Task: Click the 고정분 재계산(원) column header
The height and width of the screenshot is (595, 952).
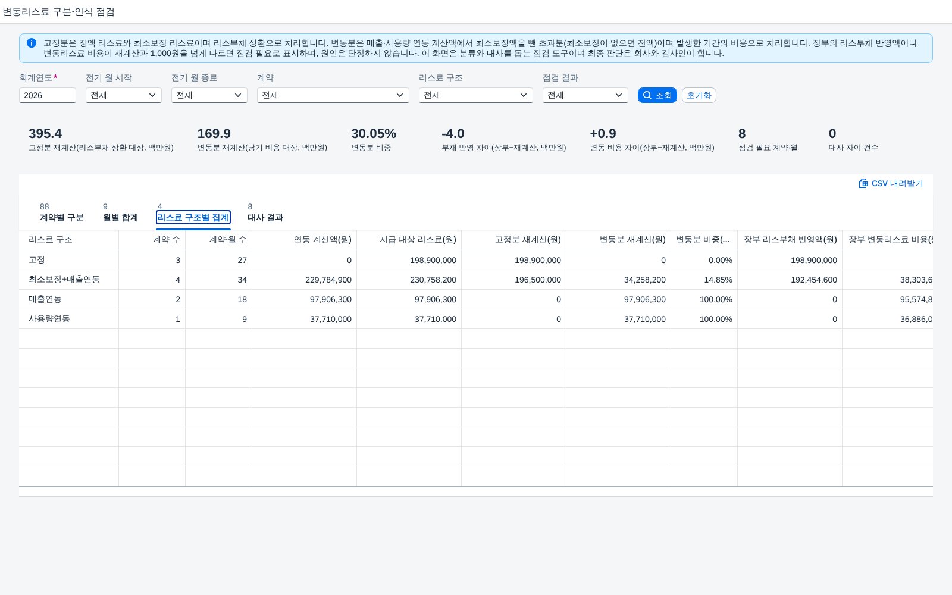Action: tap(514, 240)
